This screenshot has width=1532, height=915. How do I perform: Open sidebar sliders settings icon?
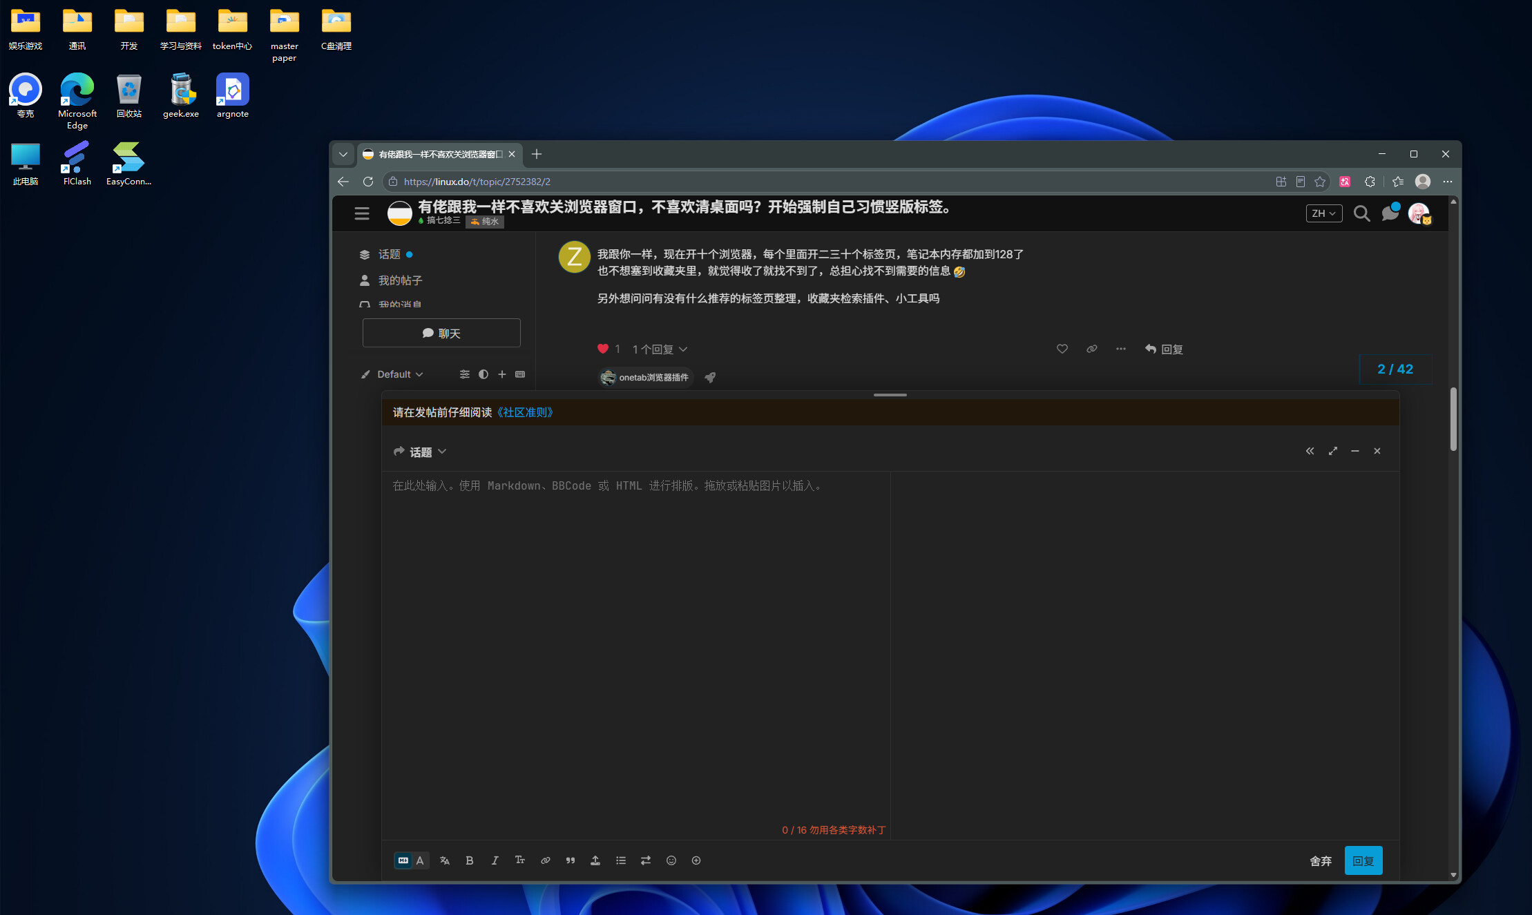(x=465, y=374)
